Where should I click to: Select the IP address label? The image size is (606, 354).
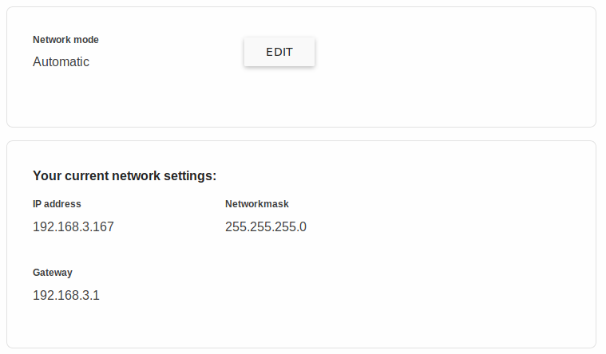(x=57, y=204)
